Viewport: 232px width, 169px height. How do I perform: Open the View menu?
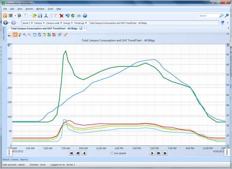tap(20, 9)
